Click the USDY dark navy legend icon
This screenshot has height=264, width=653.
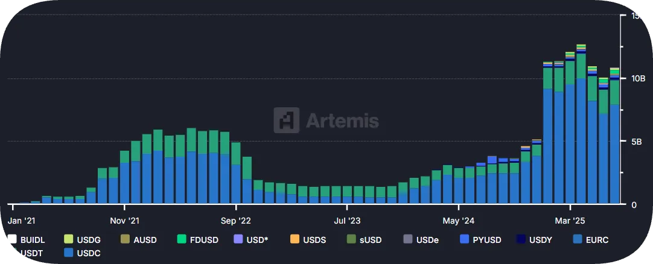coord(520,239)
